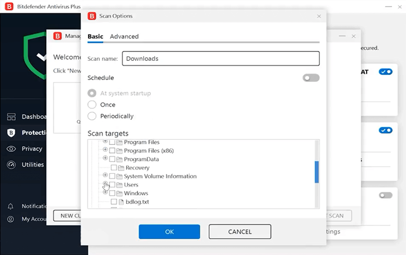Toggle the top blue switch in Protection window
Viewport: 406px width, 255px height.
click(386, 72)
